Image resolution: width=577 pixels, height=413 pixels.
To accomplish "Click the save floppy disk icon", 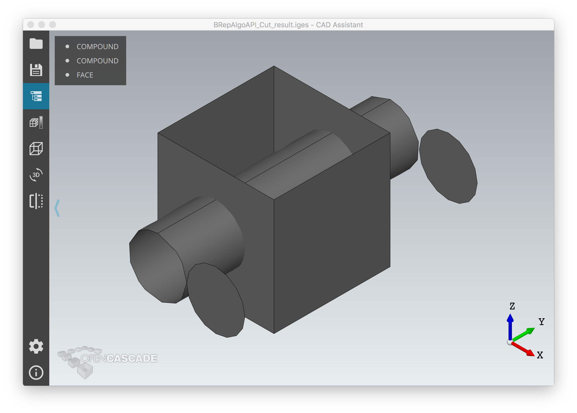I will tap(36, 70).
